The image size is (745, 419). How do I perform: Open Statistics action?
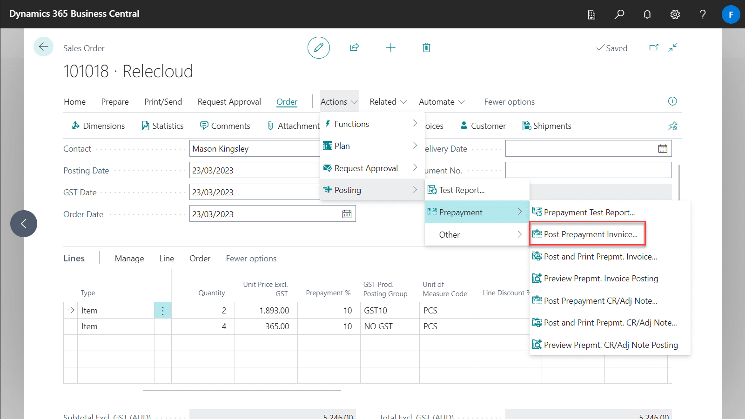(162, 126)
